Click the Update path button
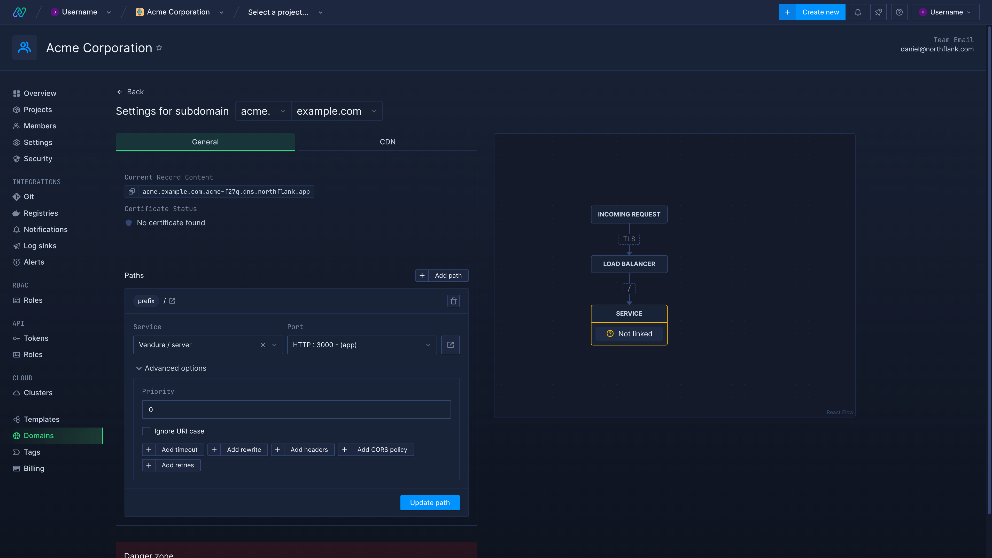 click(x=429, y=503)
